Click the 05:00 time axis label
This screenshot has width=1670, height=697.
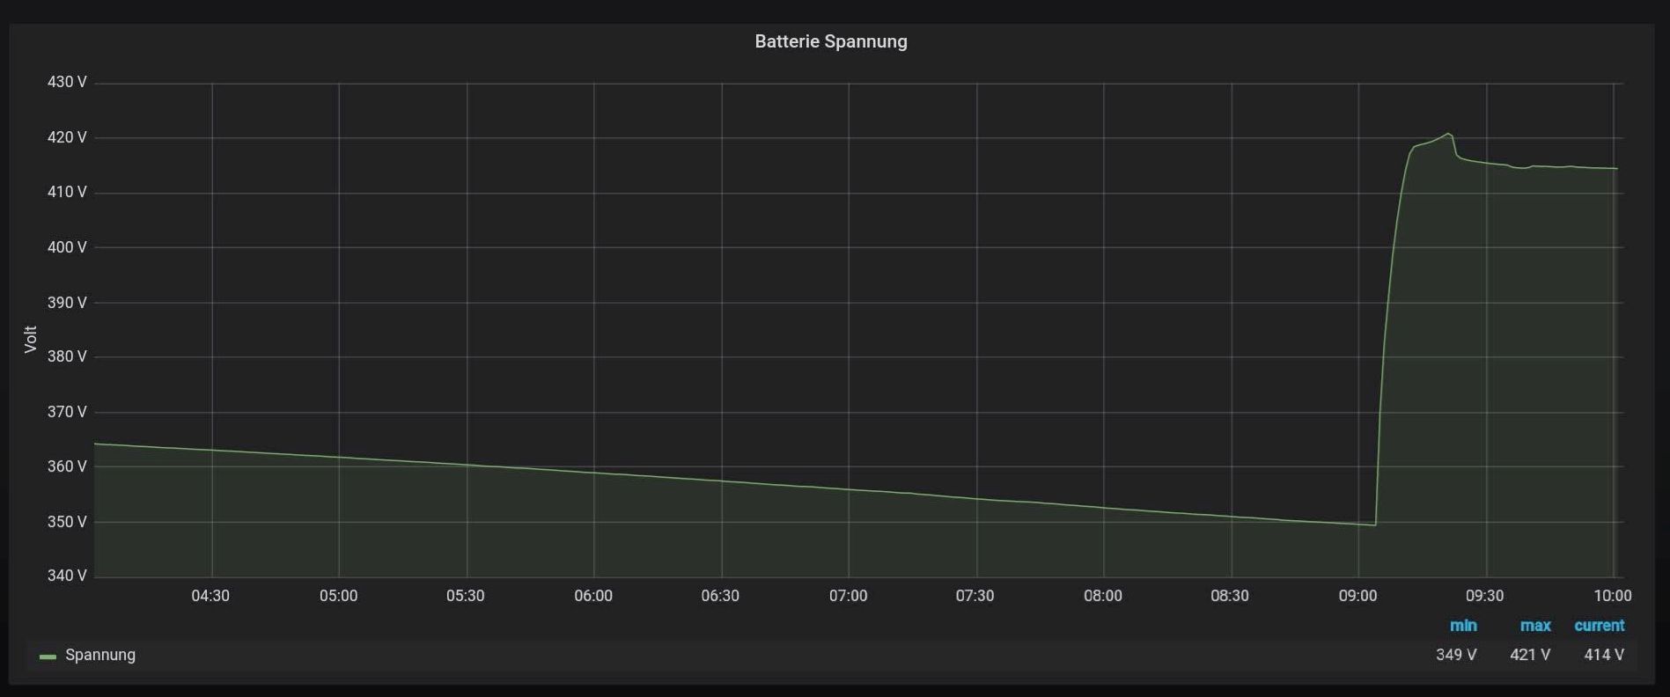point(339,596)
